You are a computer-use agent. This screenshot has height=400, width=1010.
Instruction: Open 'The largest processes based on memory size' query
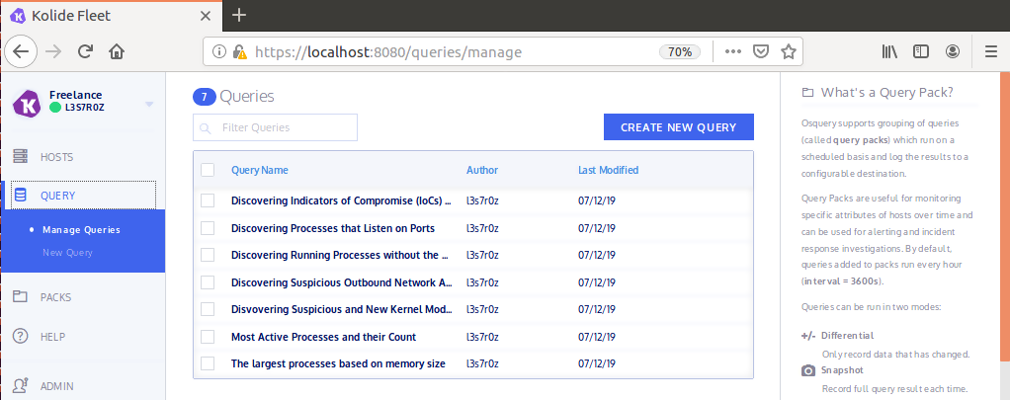coord(338,363)
